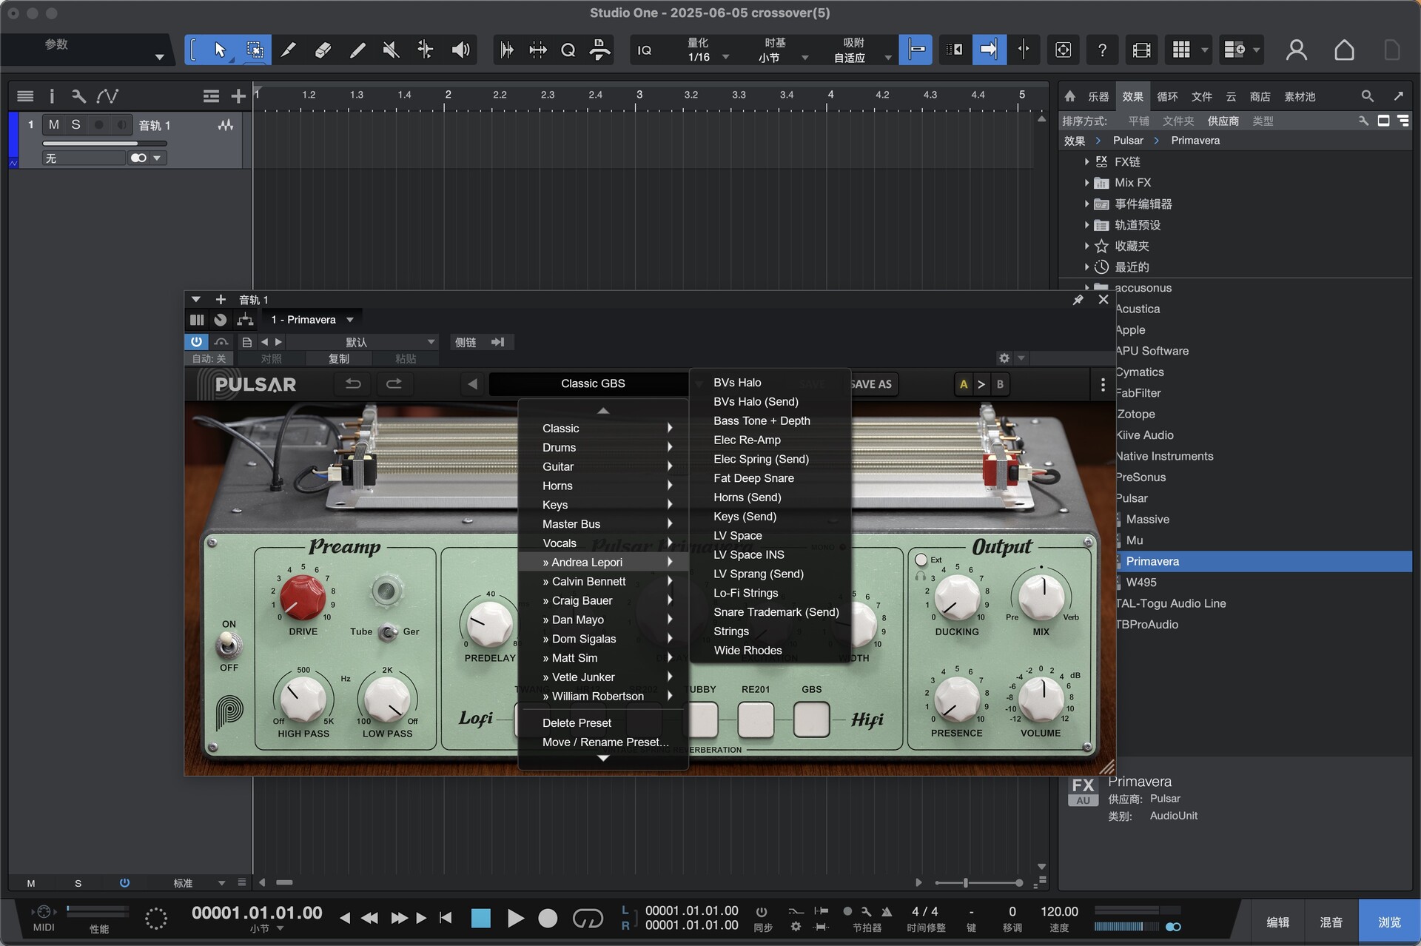Activate the Mute tool
The width and height of the screenshot is (1421, 946).
[392, 50]
